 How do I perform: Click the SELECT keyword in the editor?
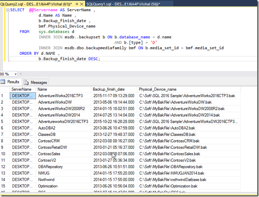point(17,10)
